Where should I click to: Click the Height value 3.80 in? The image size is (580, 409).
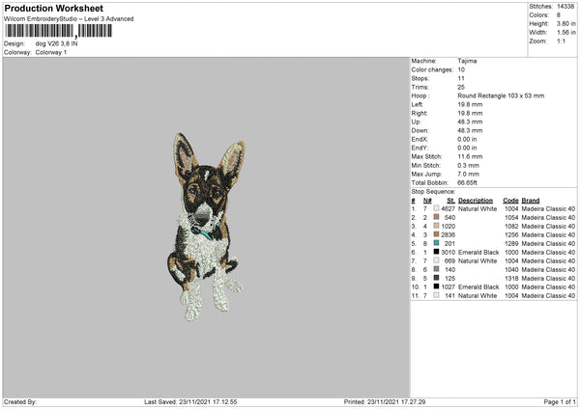[565, 23]
